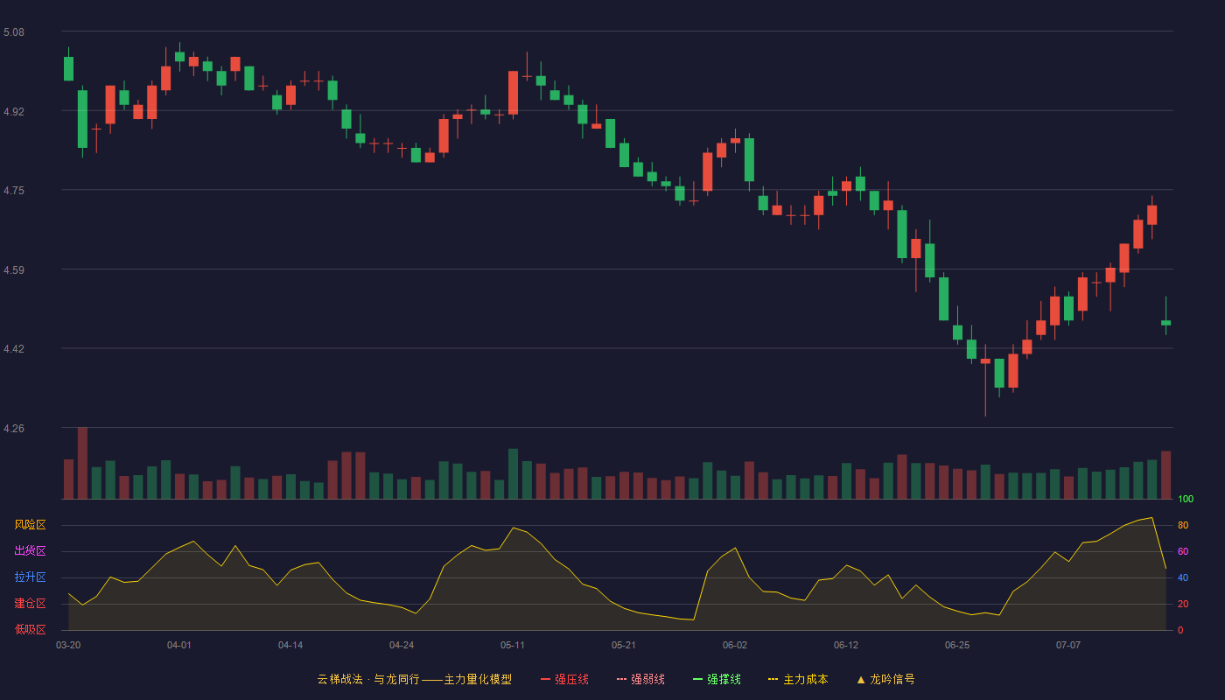This screenshot has width=1225, height=700.
Task: Click the dashed pink 强弱线 legend icon
Action: click(x=621, y=679)
